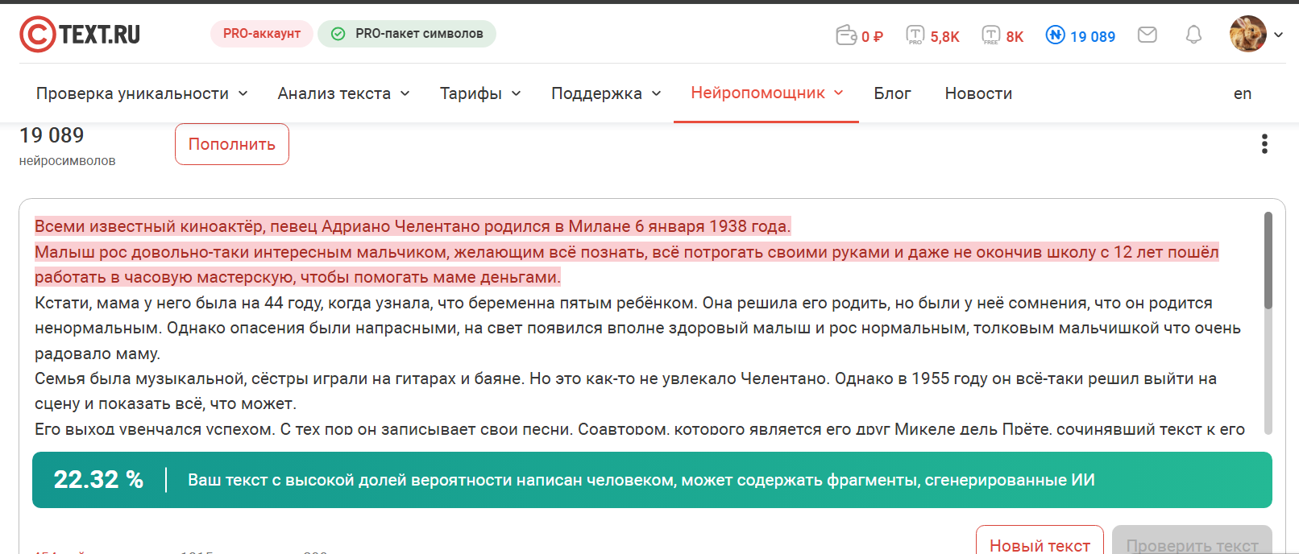This screenshot has height=554, width=1299.
Task: Open the Анализ текста menu
Action: (x=344, y=93)
